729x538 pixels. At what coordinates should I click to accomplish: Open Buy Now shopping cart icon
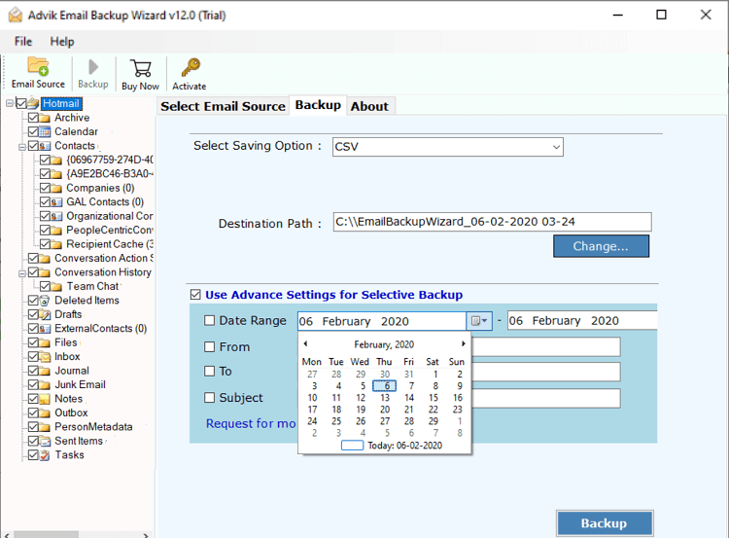pyautogui.click(x=140, y=68)
